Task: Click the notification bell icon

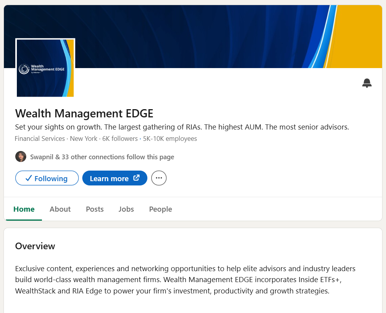Action: pyautogui.click(x=367, y=83)
